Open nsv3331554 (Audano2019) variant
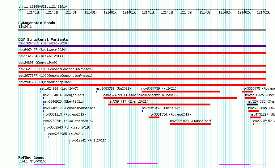Screen dimensions: 275x168 tap(170, 114)
